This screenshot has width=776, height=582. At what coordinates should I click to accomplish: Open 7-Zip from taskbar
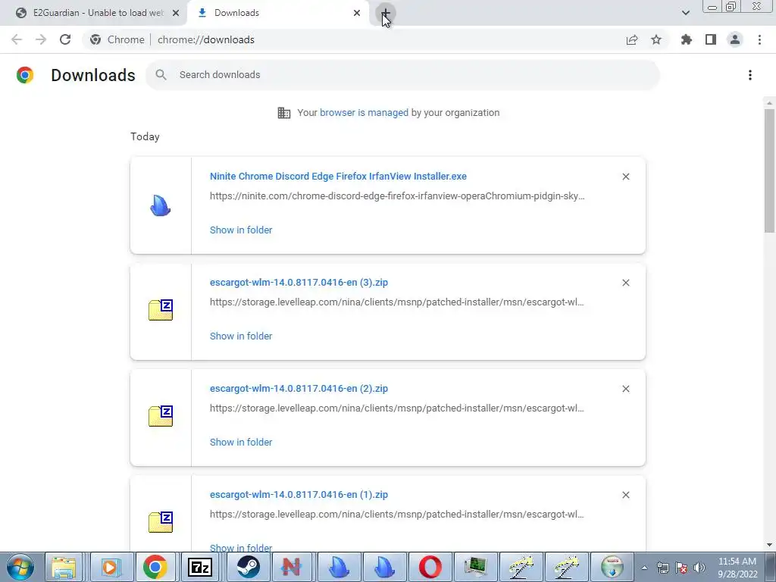click(x=200, y=567)
